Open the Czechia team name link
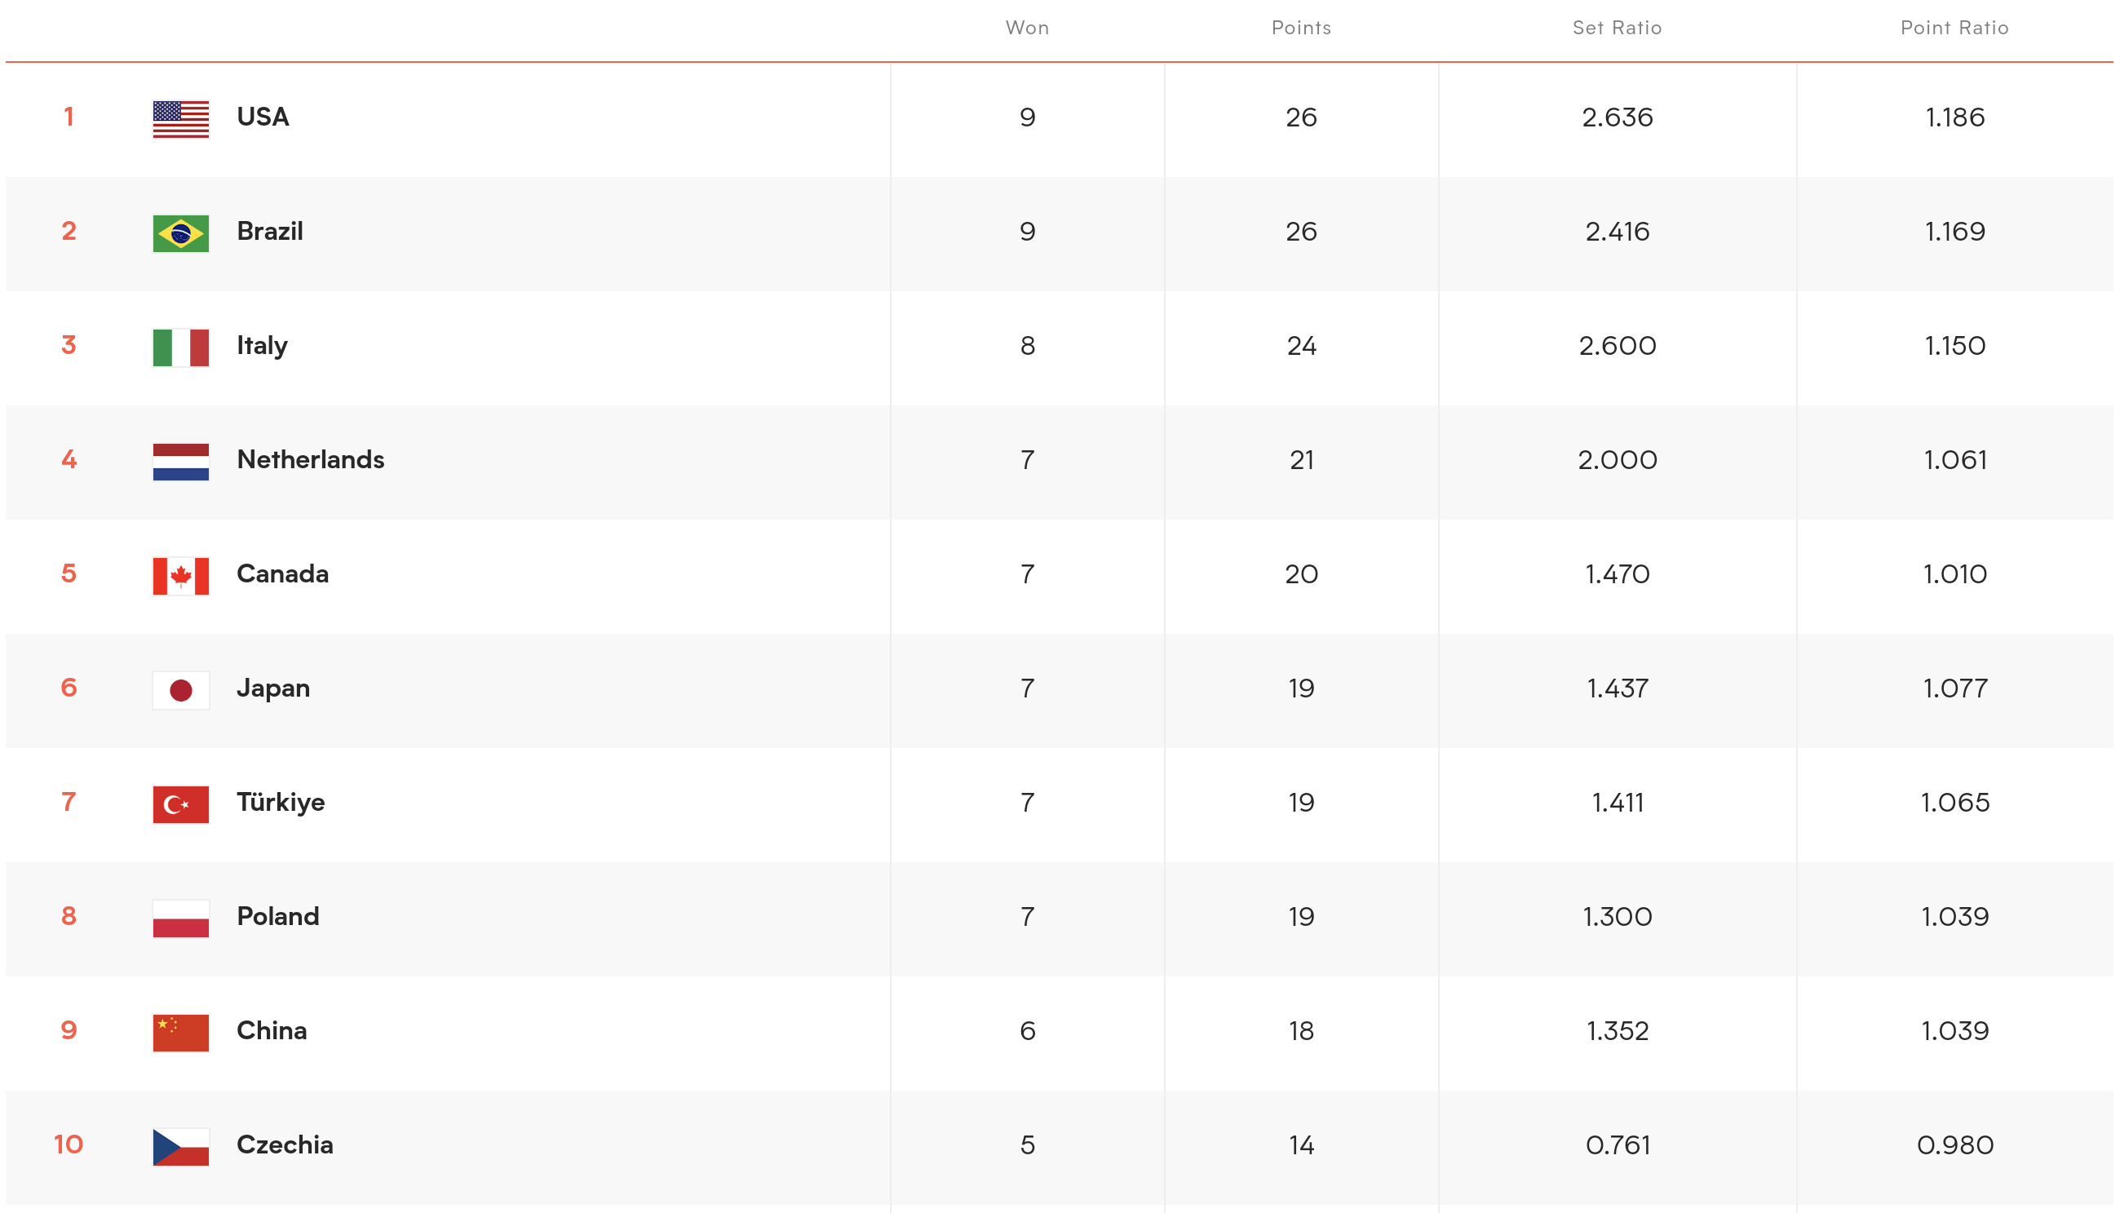Viewport: 2120px width, 1213px height. [x=284, y=1144]
